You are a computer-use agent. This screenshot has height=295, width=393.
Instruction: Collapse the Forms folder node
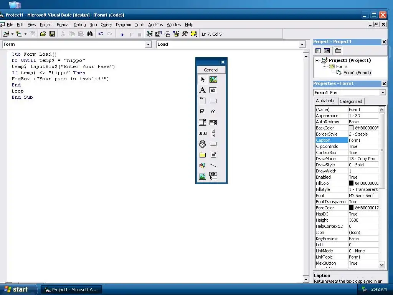(x=325, y=66)
